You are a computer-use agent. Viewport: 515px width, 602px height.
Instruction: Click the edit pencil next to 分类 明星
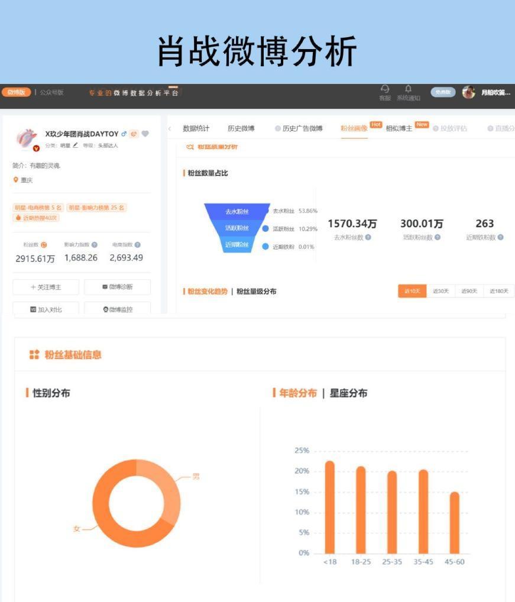(76, 145)
